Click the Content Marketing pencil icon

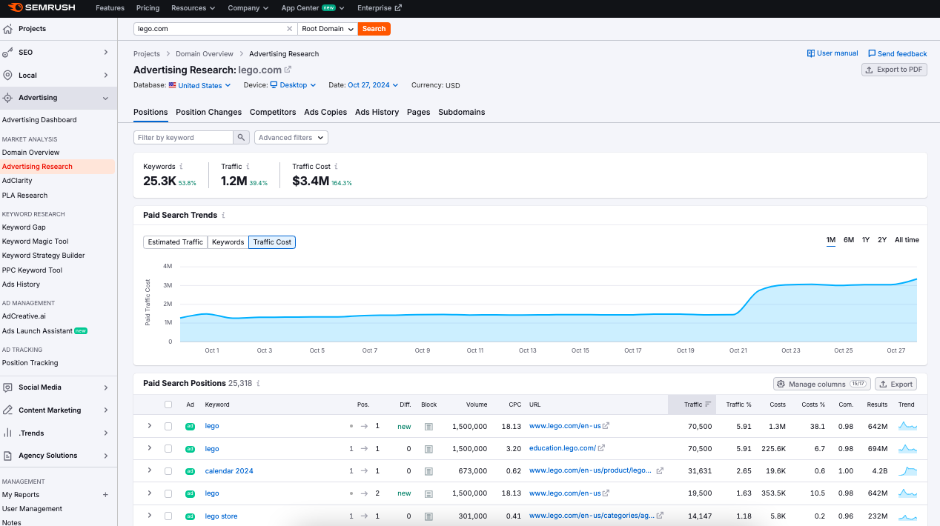(7, 410)
